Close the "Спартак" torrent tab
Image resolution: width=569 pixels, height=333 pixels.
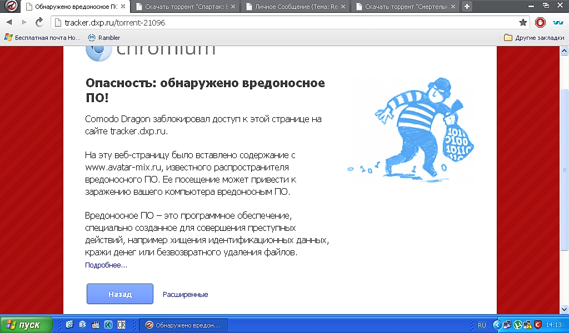pos(233,7)
